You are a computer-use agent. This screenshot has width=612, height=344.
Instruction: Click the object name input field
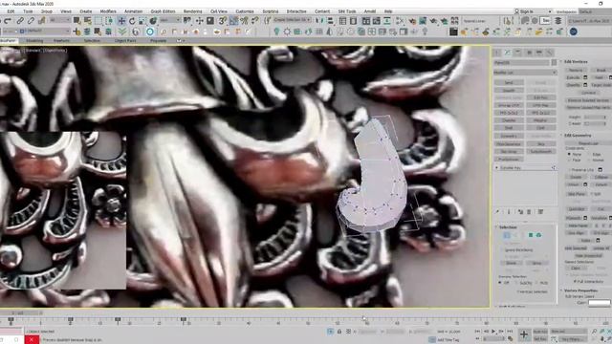[x=522, y=62]
